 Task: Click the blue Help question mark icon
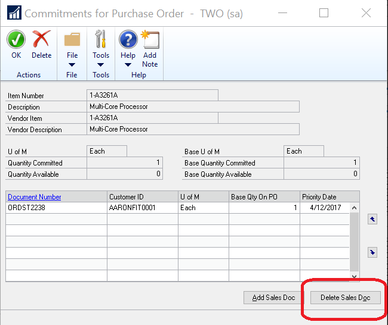click(x=128, y=39)
